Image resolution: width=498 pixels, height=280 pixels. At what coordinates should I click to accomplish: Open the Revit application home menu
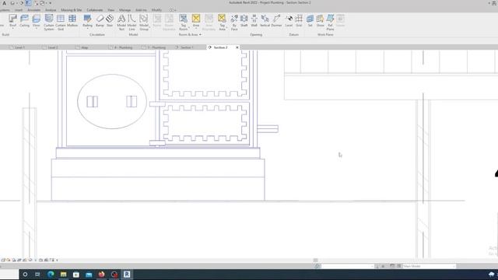[x=4, y=3]
